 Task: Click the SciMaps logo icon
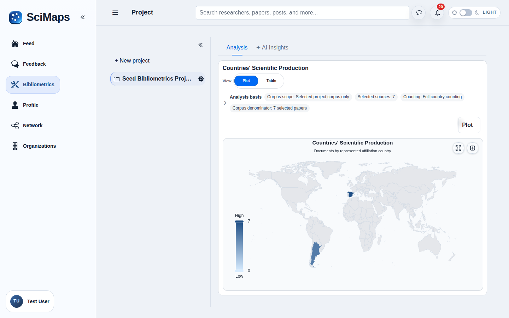point(16,17)
